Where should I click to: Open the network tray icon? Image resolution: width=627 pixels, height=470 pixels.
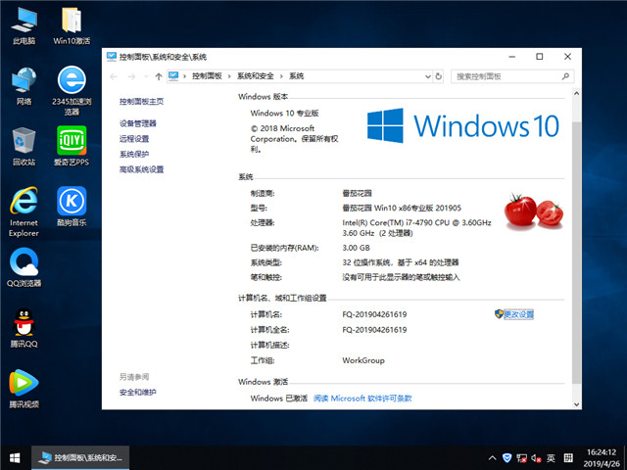tap(521, 458)
